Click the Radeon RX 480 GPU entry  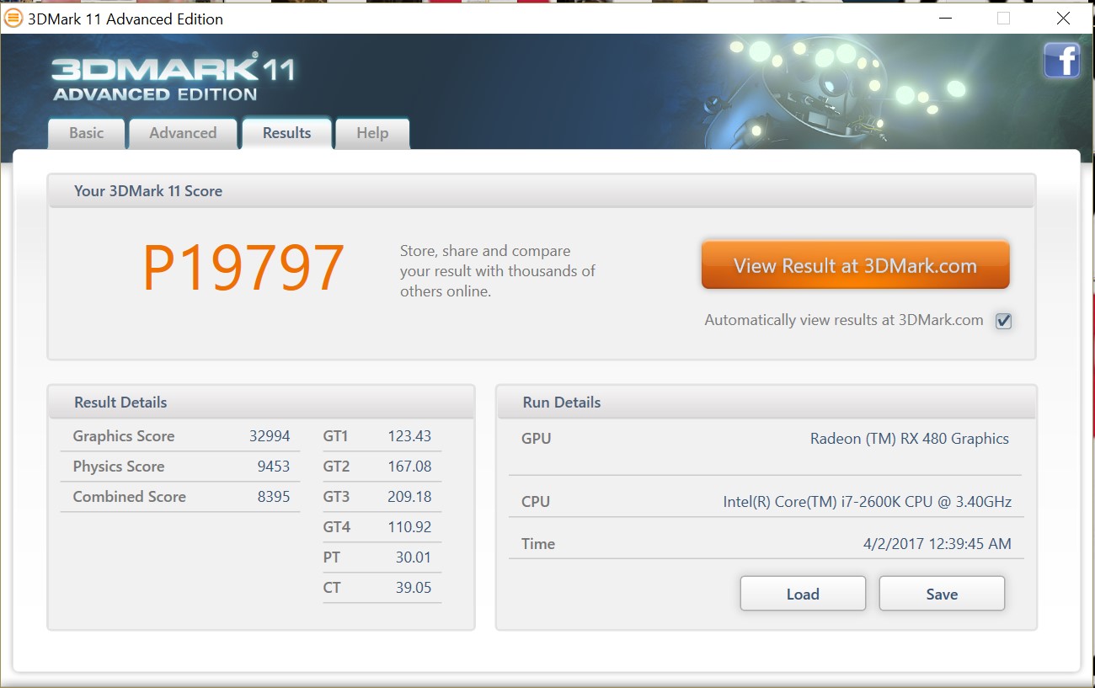click(x=910, y=439)
